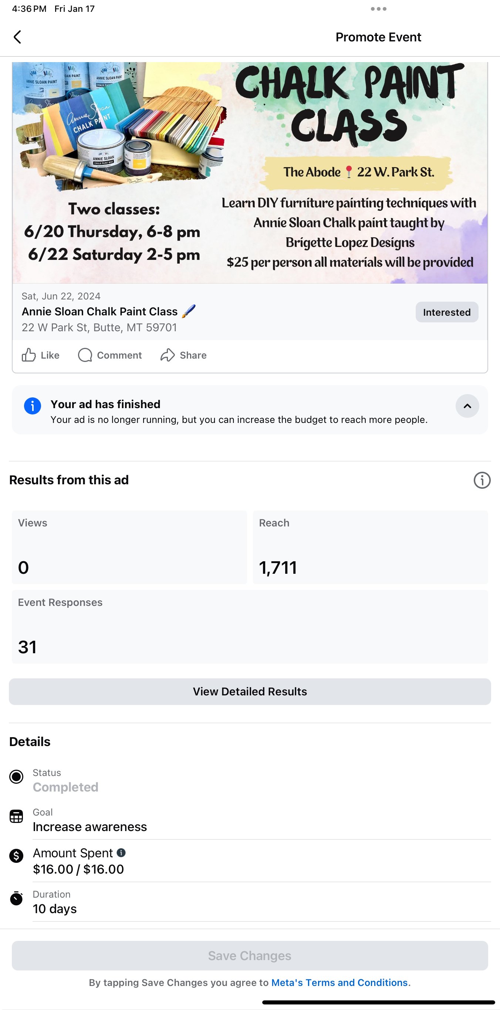Image resolution: width=500 pixels, height=1010 pixels.
Task: Tap the Event Responses 31 card
Action: (x=250, y=627)
